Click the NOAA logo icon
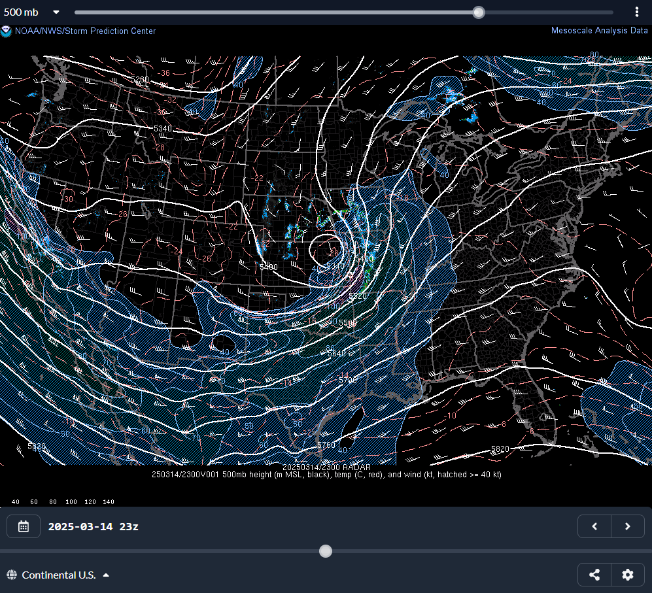This screenshot has height=593, width=652. click(x=6, y=31)
